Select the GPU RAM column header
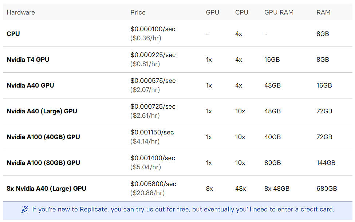 coord(279,12)
